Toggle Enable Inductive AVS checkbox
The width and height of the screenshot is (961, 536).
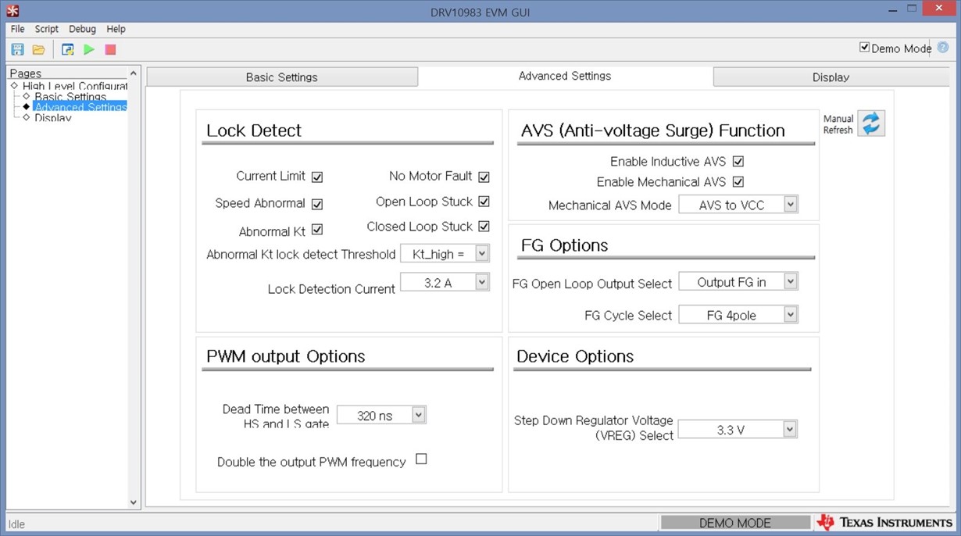pyautogui.click(x=738, y=162)
